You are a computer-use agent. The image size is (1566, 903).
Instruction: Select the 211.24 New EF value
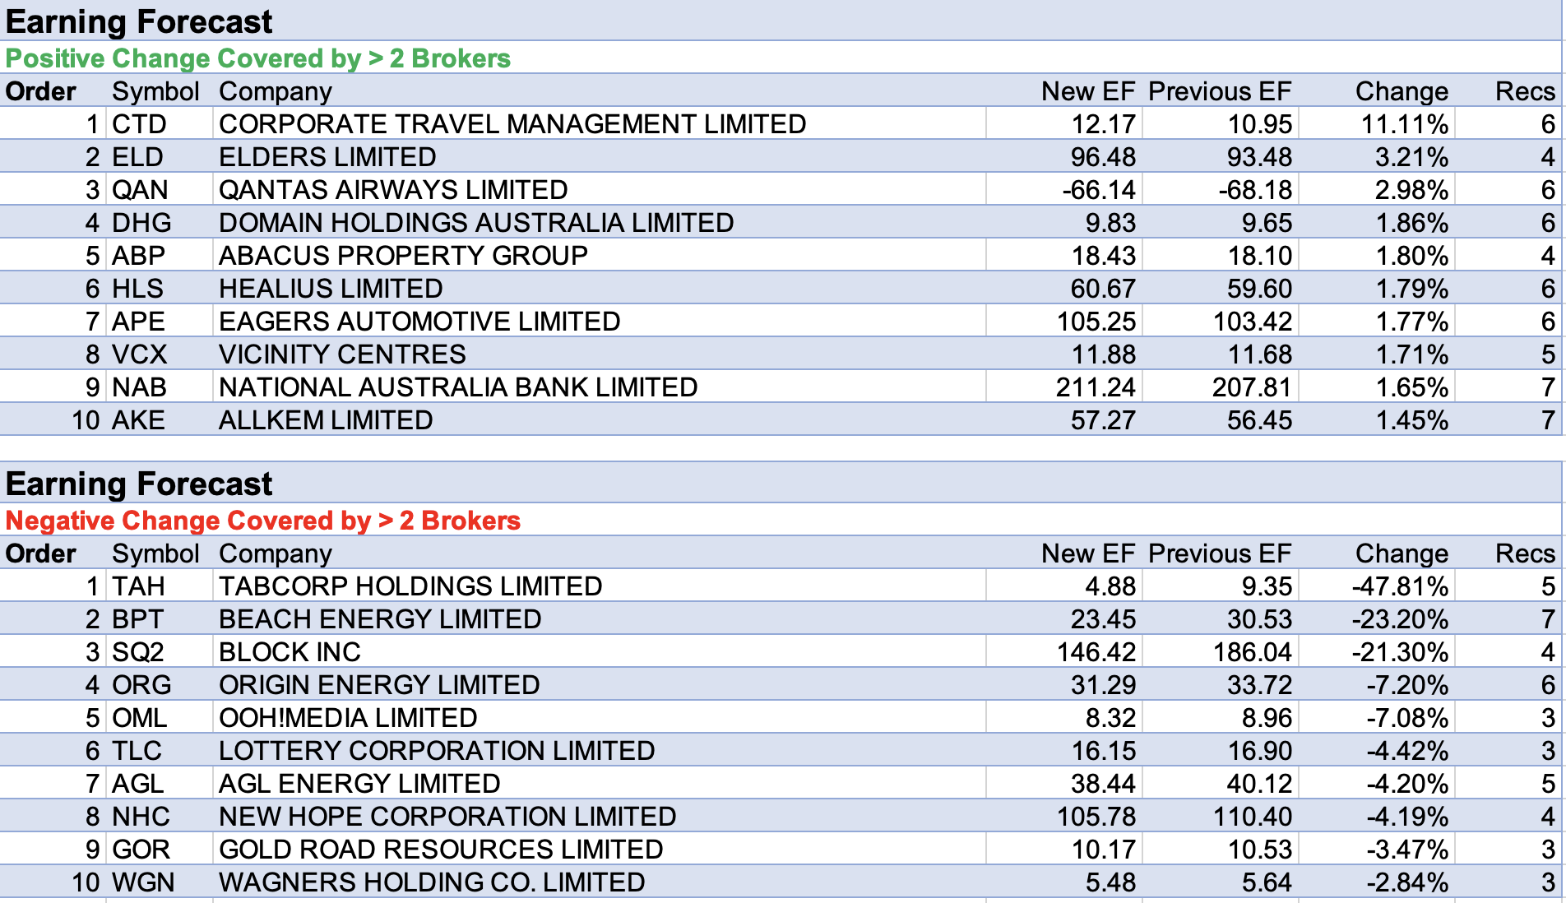(1095, 387)
